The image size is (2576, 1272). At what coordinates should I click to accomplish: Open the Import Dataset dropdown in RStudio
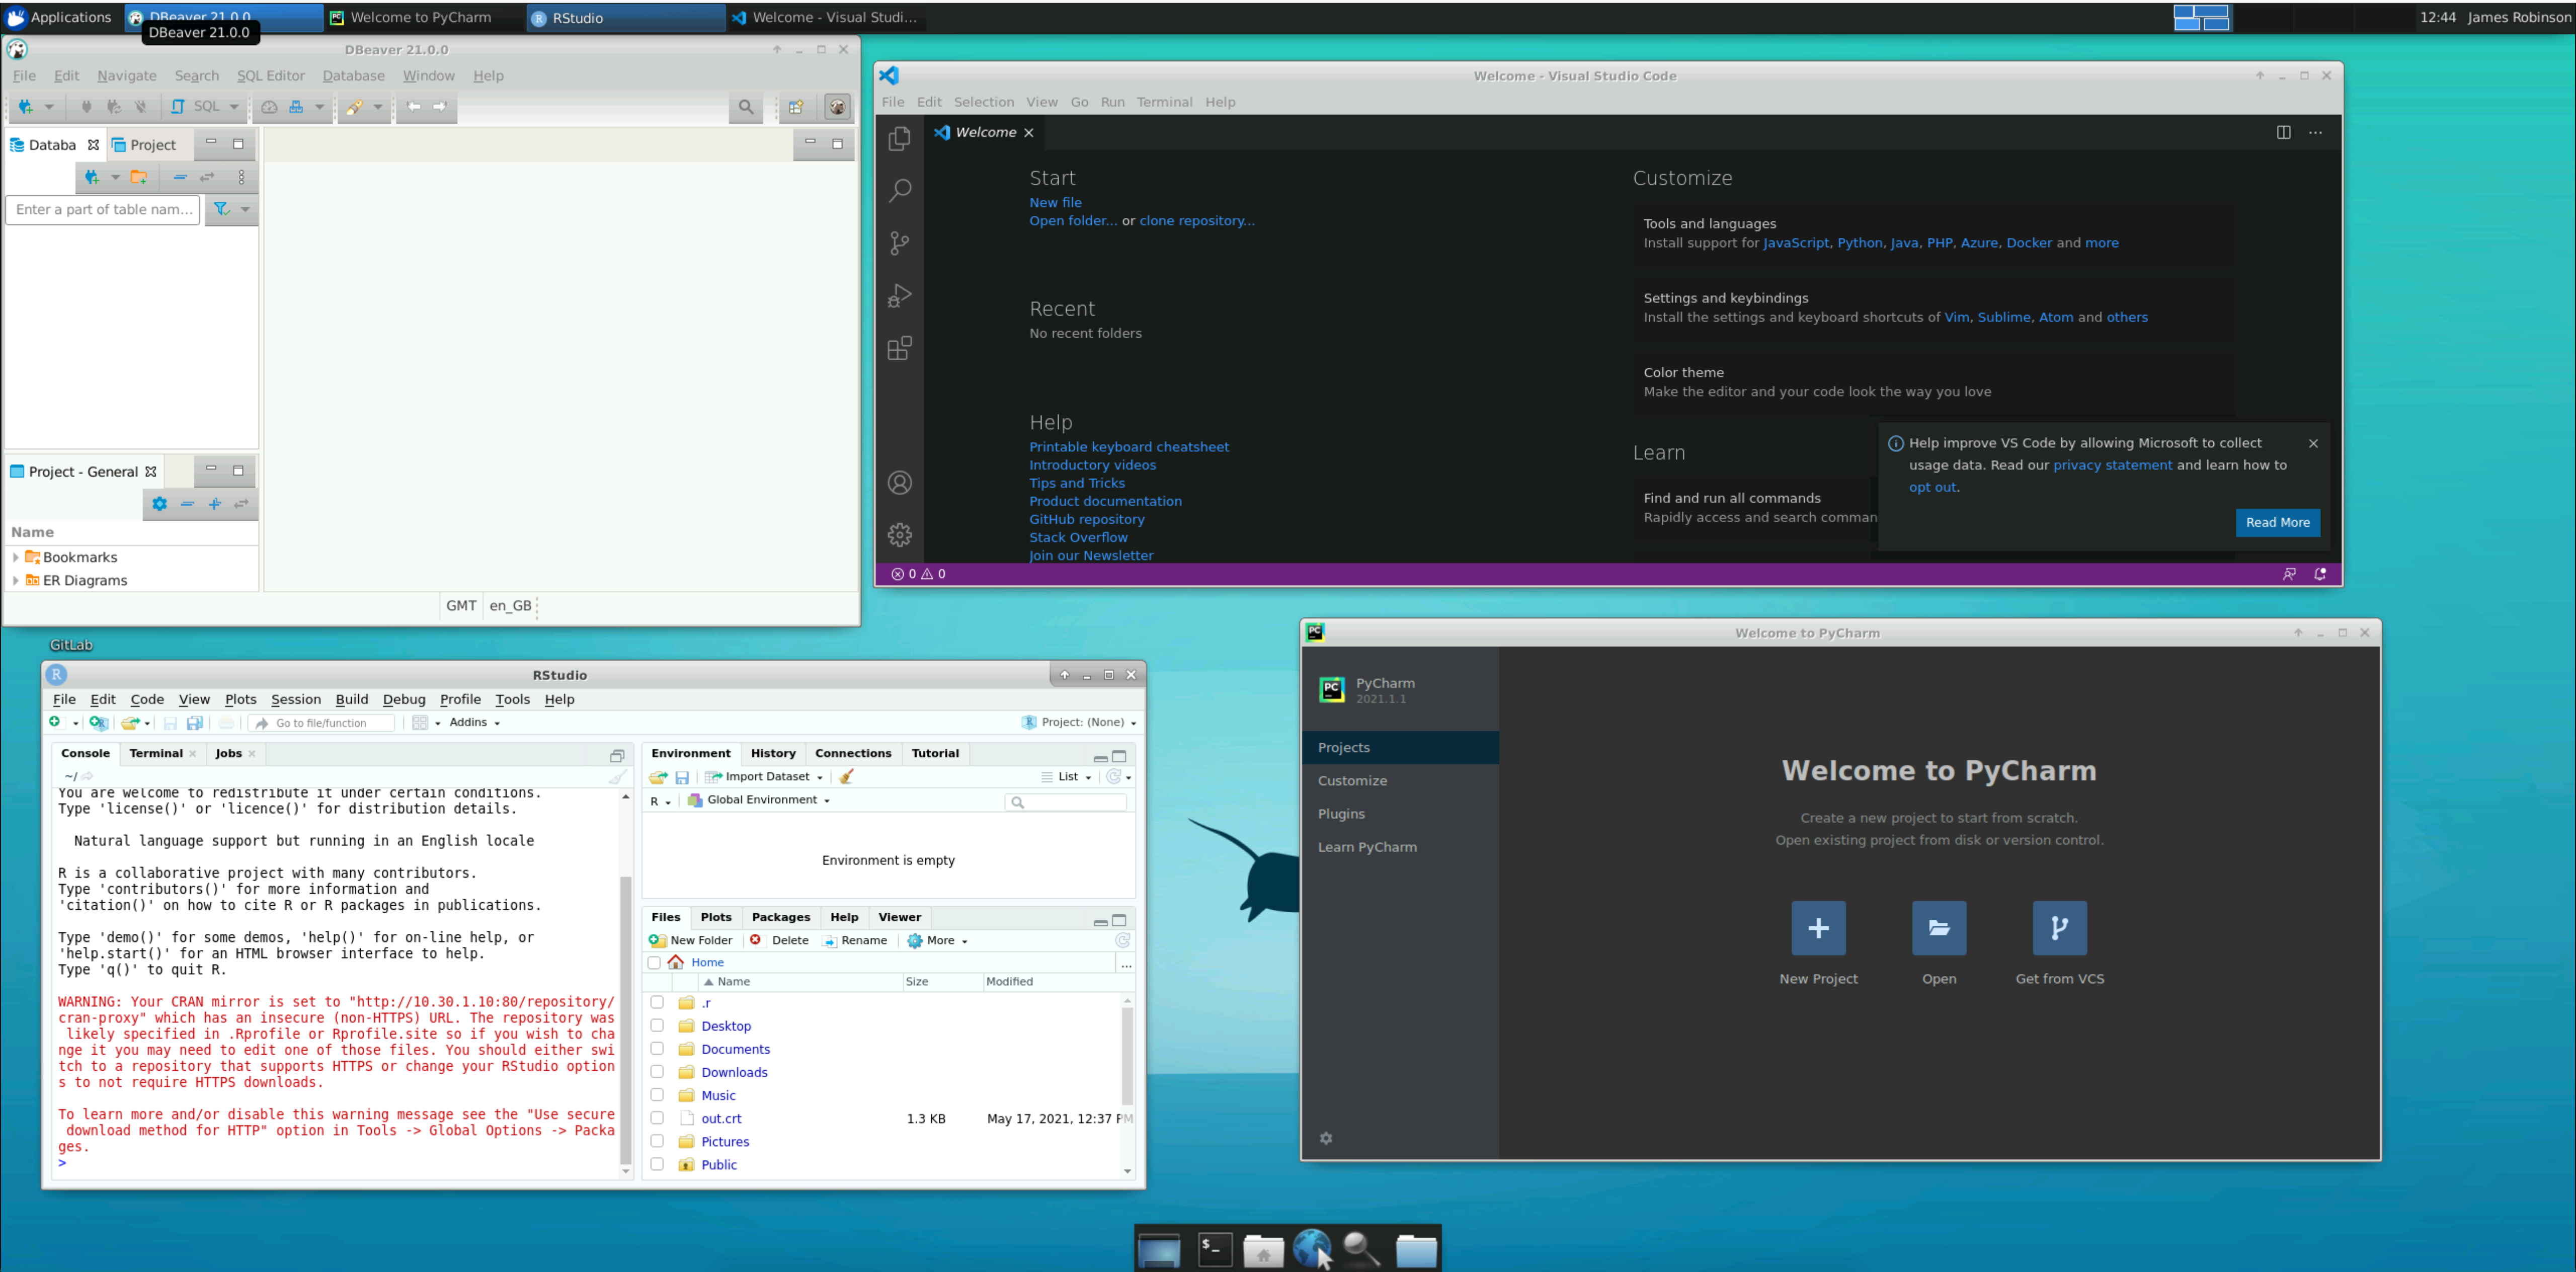click(765, 777)
